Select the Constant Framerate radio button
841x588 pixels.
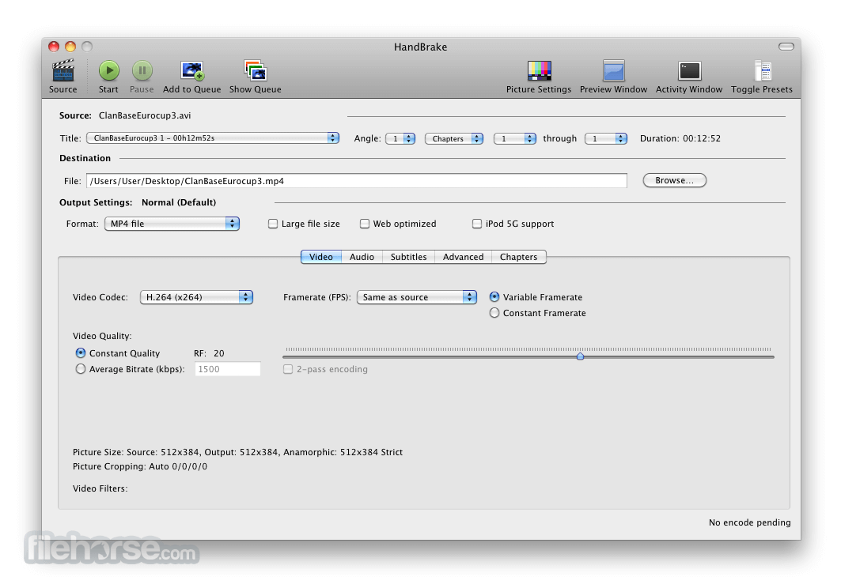pyautogui.click(x=494, y=312)
